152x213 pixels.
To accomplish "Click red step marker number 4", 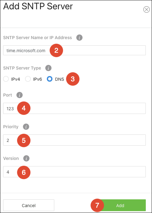I will point(24,108).
